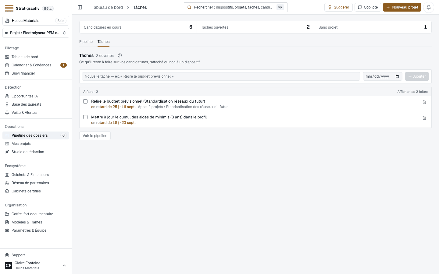This screenshot has height=274, width=439.
Task: Click Tableau de bord breadcrumb
Action: point(107,7)
